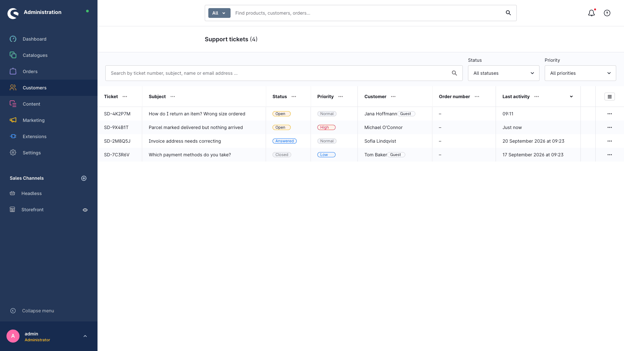Open the help question-mark icon
This screenshot has width=624, height=351.
pos(607,13)
